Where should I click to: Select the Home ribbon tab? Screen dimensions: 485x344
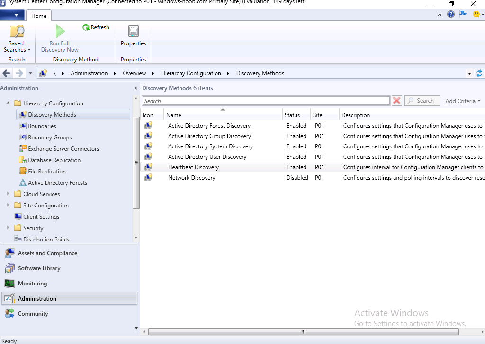[39, 16]
